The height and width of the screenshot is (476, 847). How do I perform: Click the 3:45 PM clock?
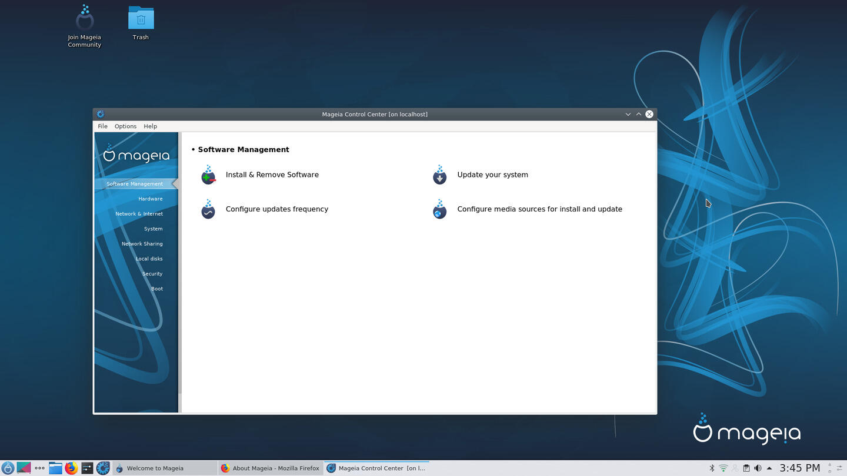799,468
